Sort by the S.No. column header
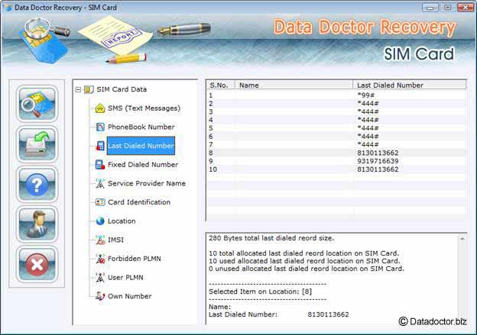 pyautogui.click(x=221, y=85)
